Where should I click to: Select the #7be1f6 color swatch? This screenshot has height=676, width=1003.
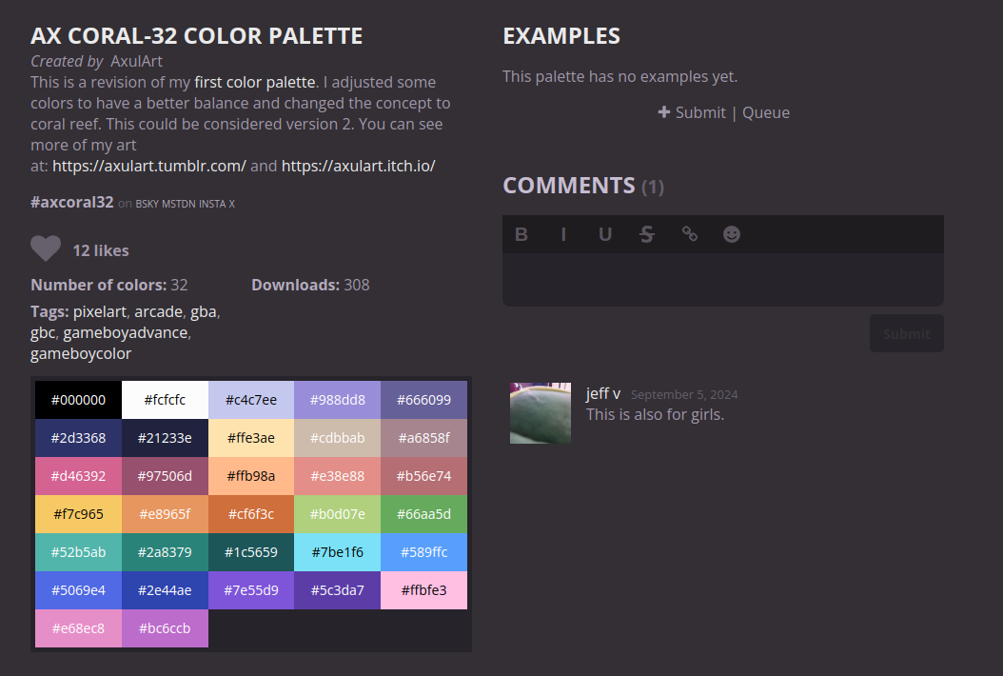coord(338,552)
